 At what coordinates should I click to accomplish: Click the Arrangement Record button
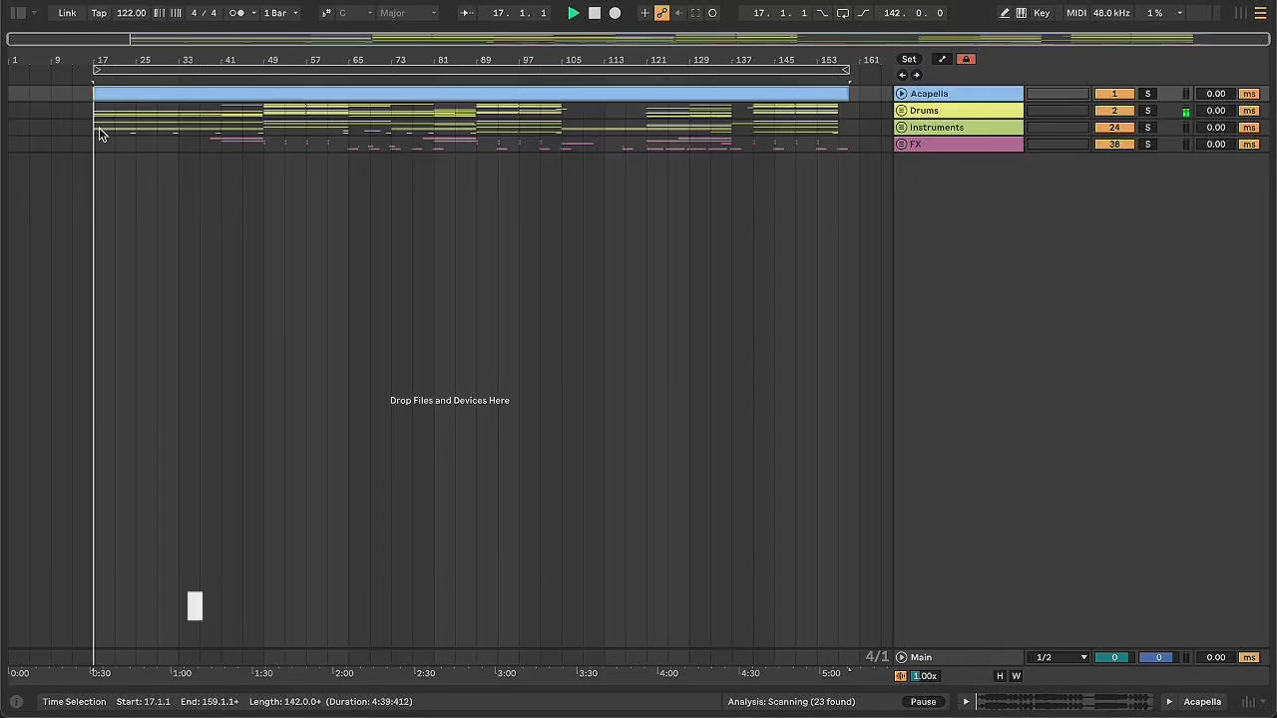[x=615, y=13]
